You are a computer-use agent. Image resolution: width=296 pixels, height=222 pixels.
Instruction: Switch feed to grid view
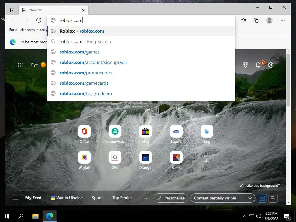click(x=262, y=198)
